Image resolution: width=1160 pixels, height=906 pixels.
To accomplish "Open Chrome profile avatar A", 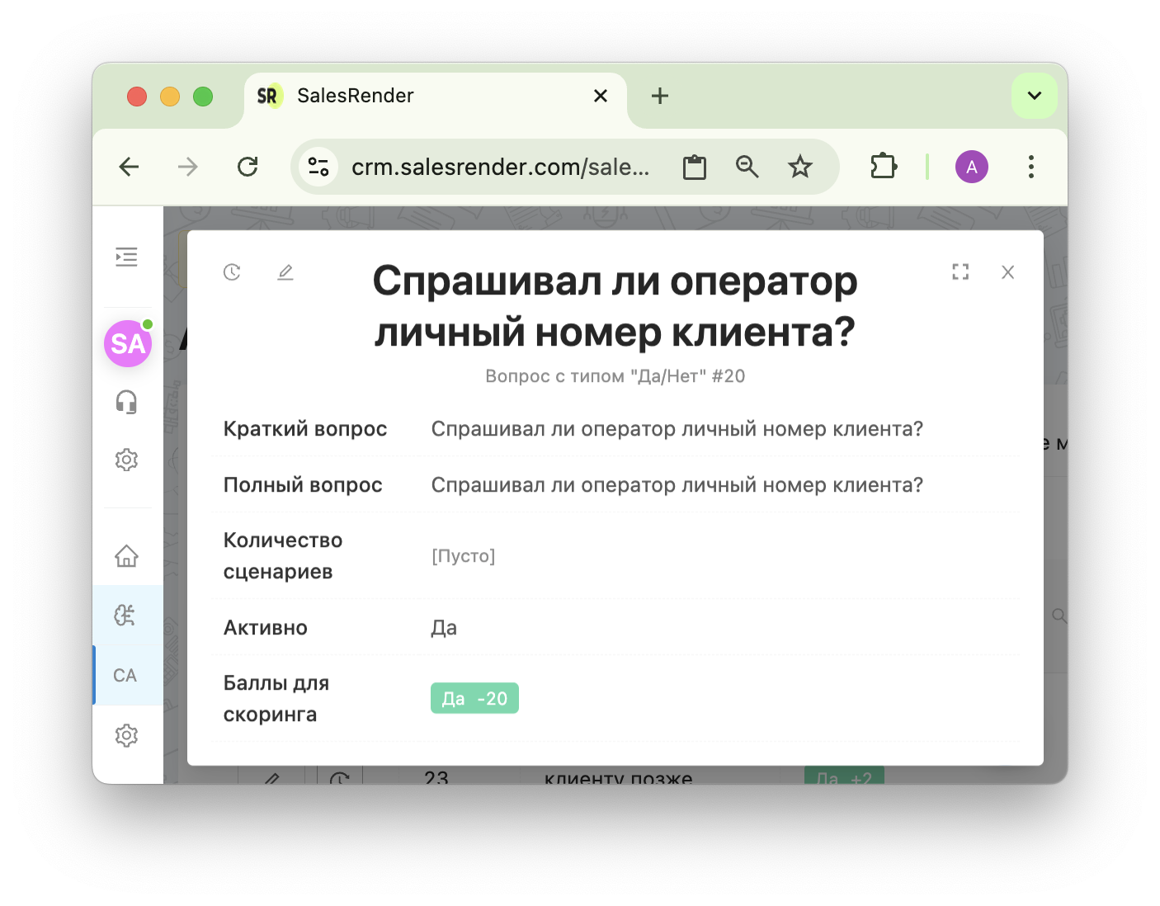I will tap(972, 167).
